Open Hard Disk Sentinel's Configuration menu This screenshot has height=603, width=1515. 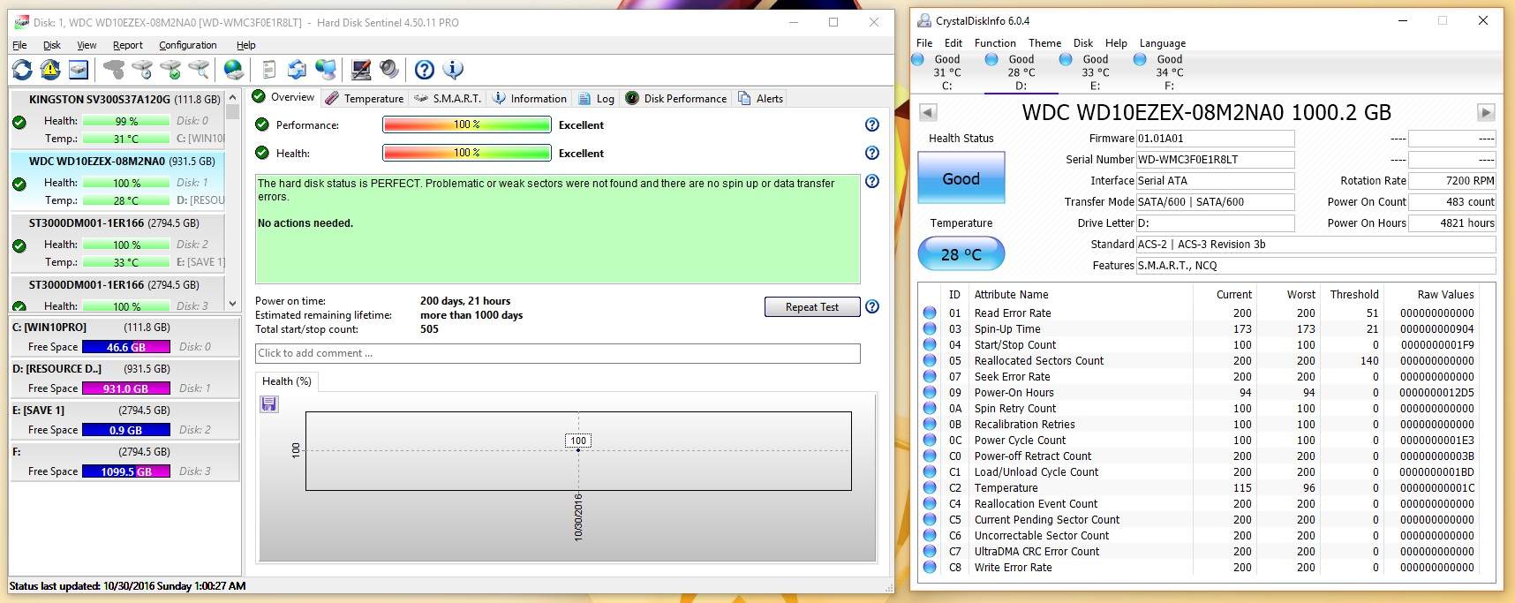187,45
